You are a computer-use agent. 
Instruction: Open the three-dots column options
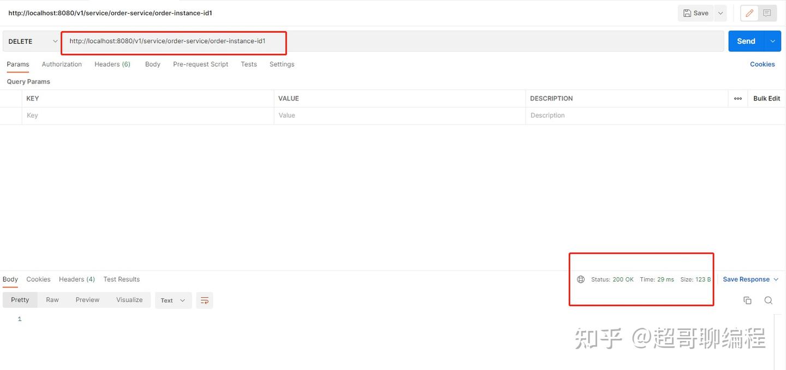[738, 99]
